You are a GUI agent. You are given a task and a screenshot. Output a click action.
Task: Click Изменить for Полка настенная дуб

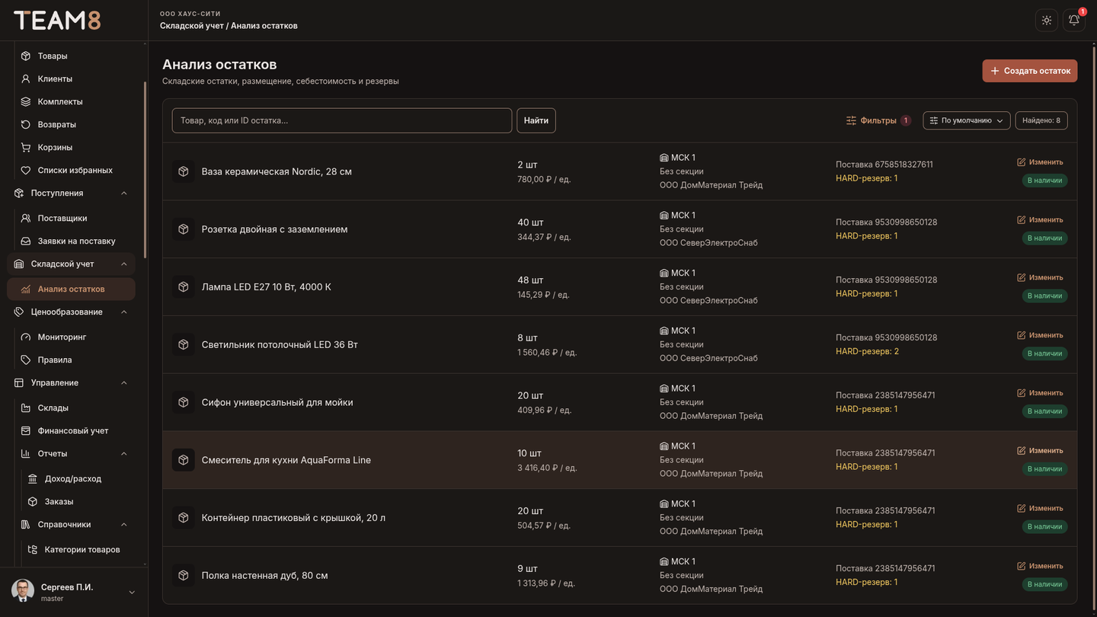[1040, 566]
